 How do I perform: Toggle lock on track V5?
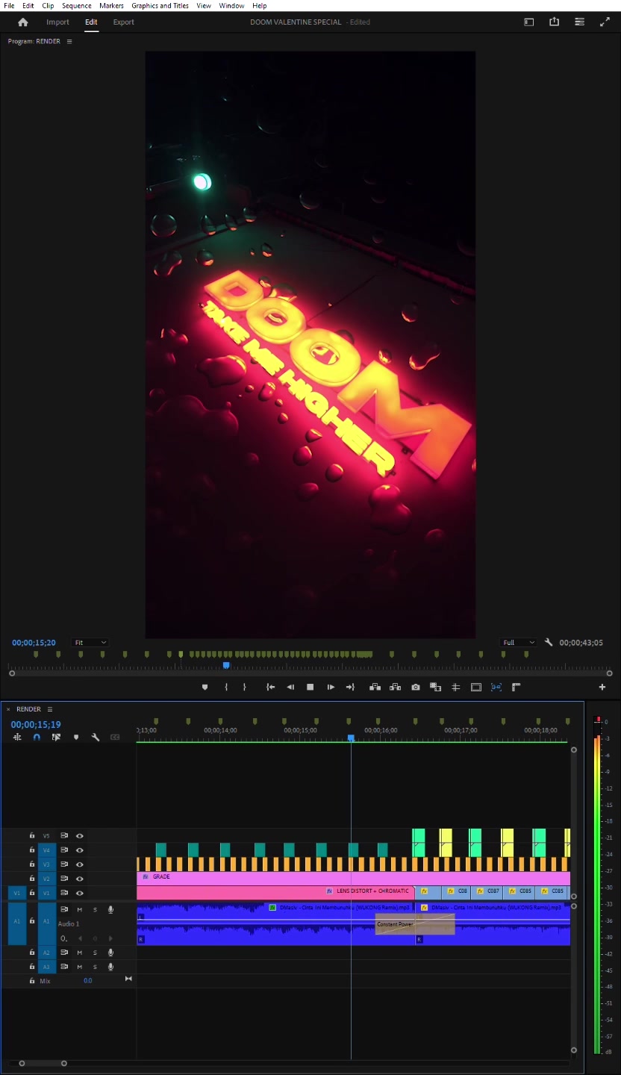click(32, 836)
